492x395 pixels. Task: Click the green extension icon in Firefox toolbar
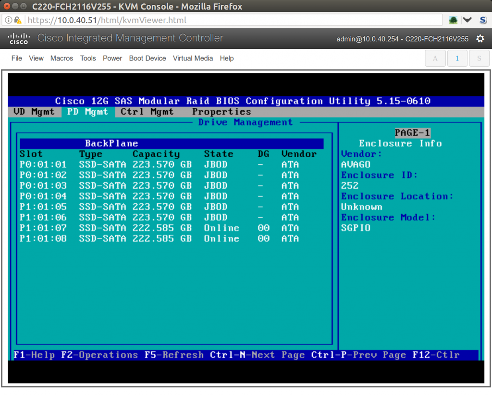coord(453,20)
